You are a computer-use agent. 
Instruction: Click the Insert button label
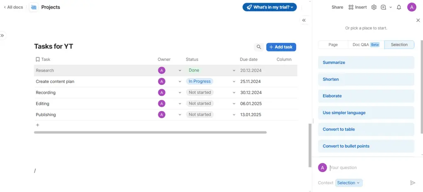(361, 7)
